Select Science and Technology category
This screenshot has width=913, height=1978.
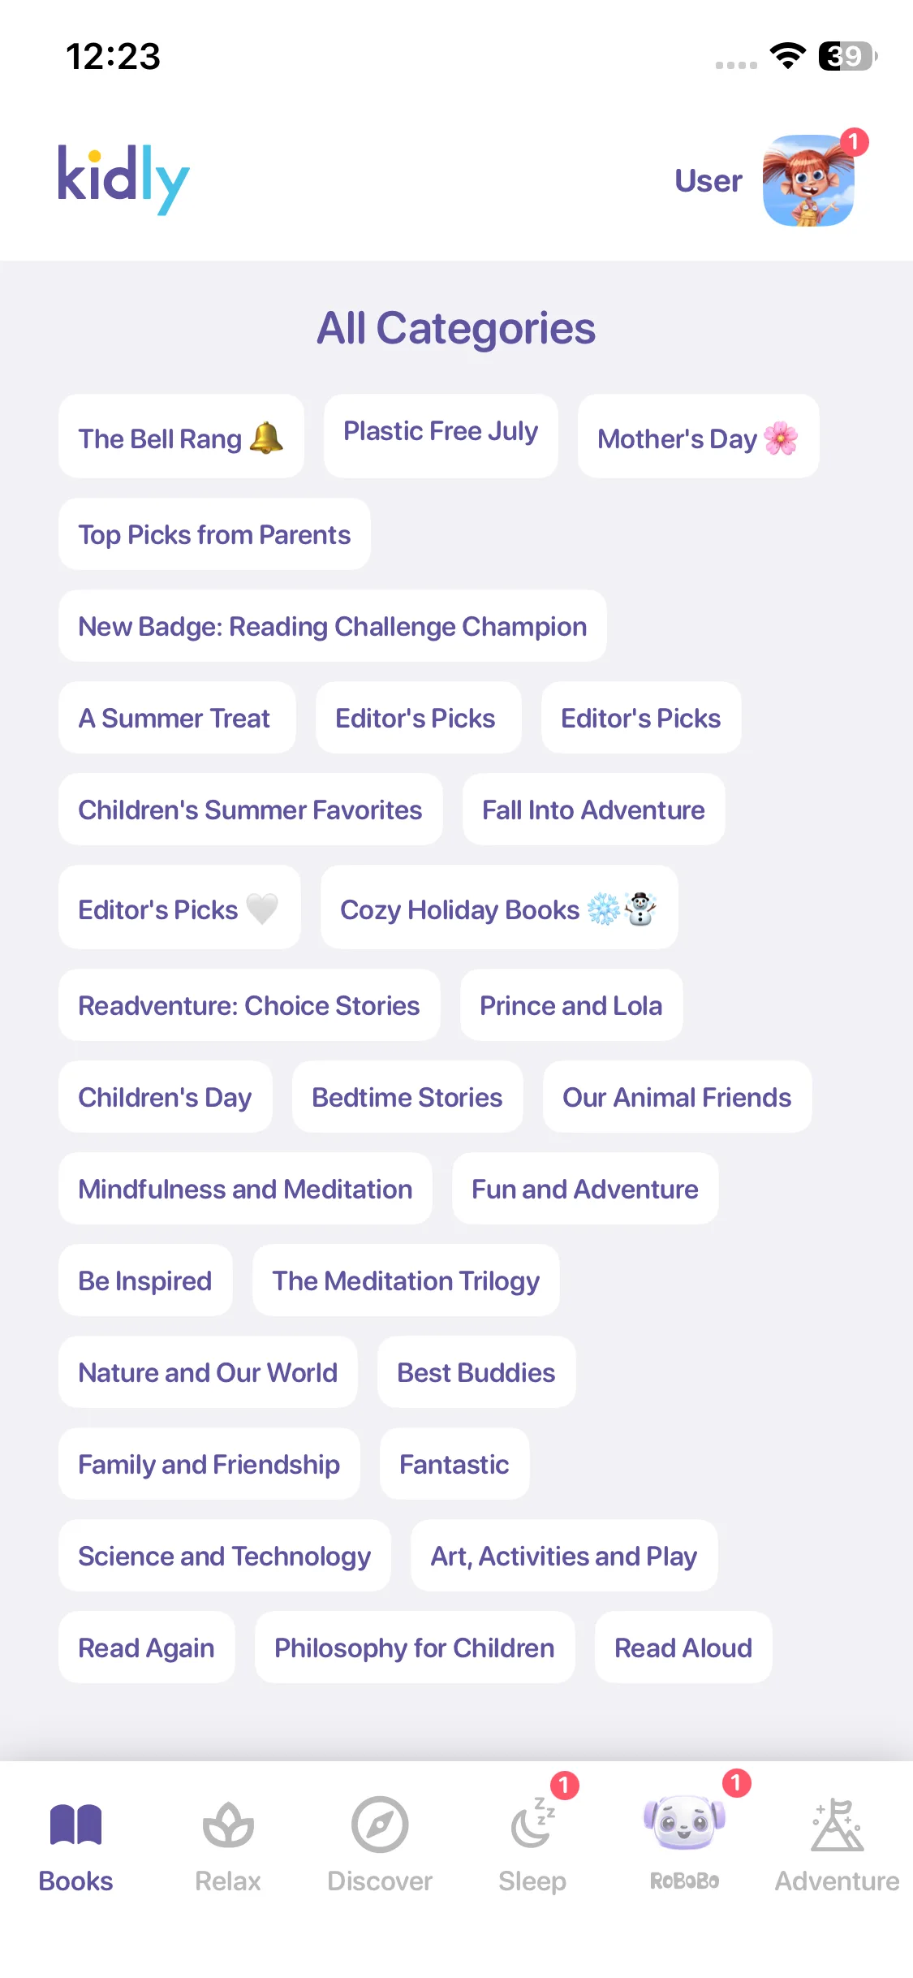[x=225, y=1556]
